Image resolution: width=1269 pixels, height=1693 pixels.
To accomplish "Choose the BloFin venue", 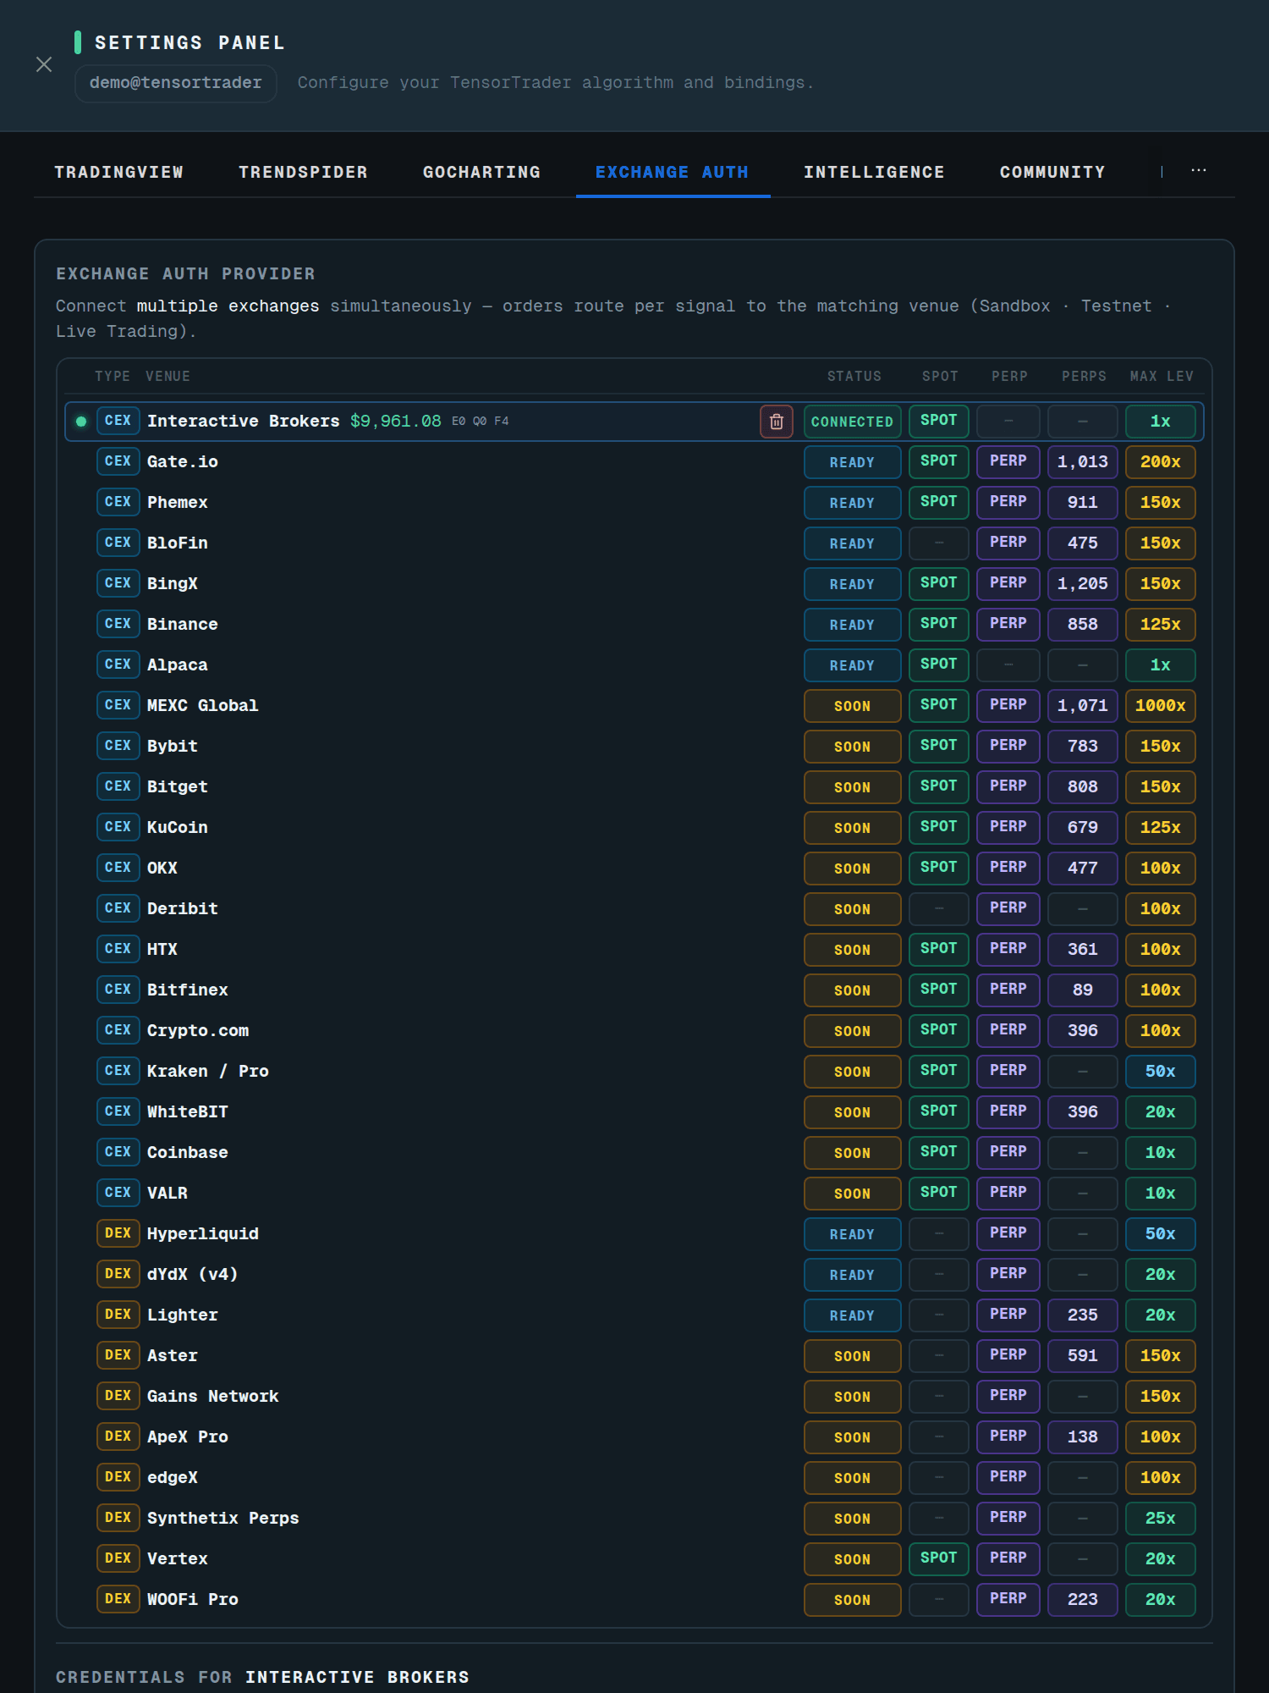I will [x=634, y=543].
